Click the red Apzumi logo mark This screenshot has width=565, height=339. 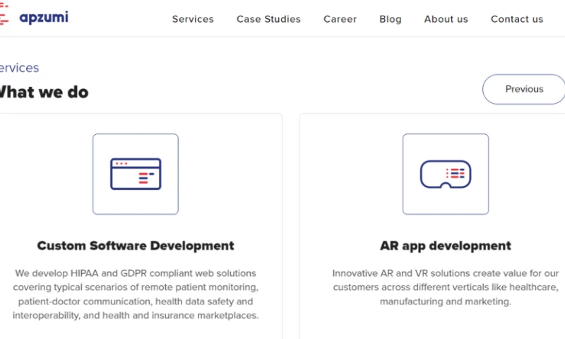[4, 17]
